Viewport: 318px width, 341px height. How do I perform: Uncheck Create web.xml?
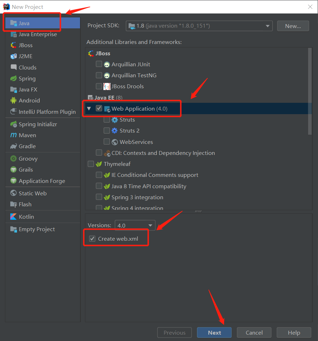92,239
